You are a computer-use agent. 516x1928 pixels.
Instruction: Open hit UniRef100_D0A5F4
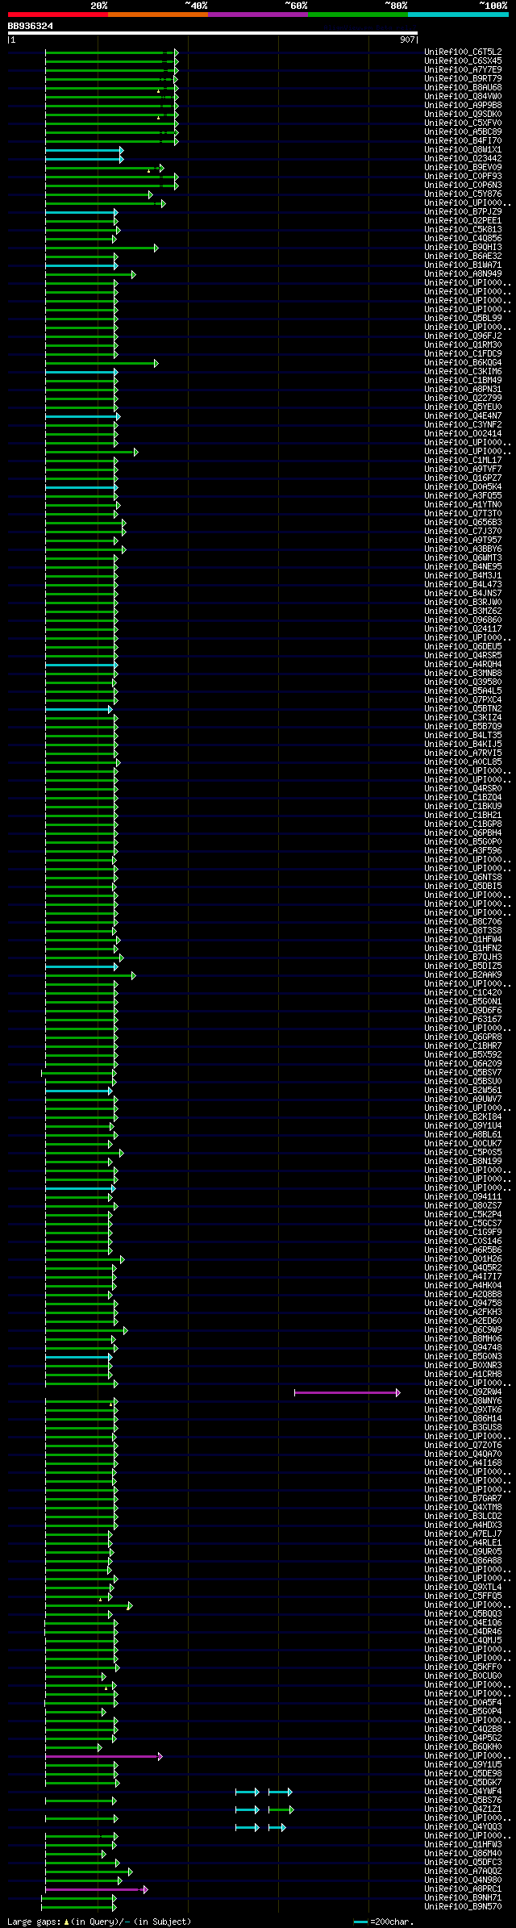(x=463, y=1702)
